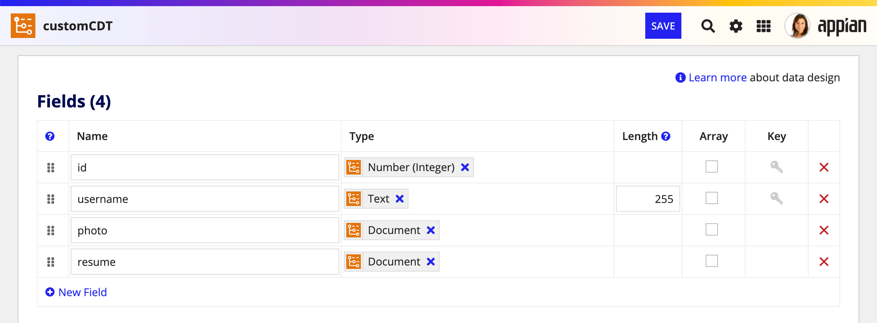Enable Array checkbox for username
This screenshot has width=877, height=323.
(712, 198)
